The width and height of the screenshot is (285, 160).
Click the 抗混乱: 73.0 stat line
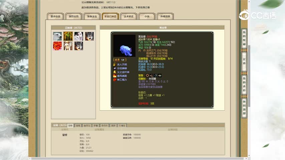pyautogui.click(x=145, y=70)
